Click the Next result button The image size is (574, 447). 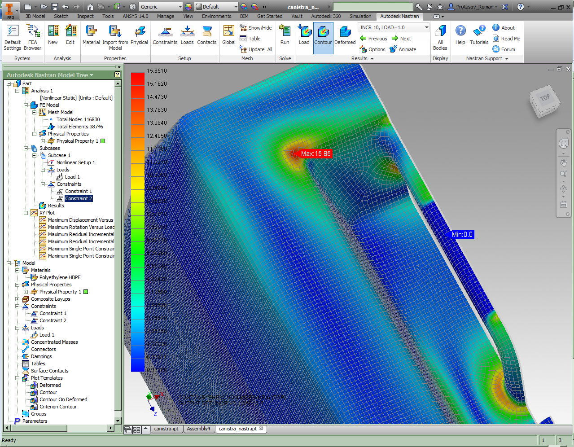click(x=401, y=39)
